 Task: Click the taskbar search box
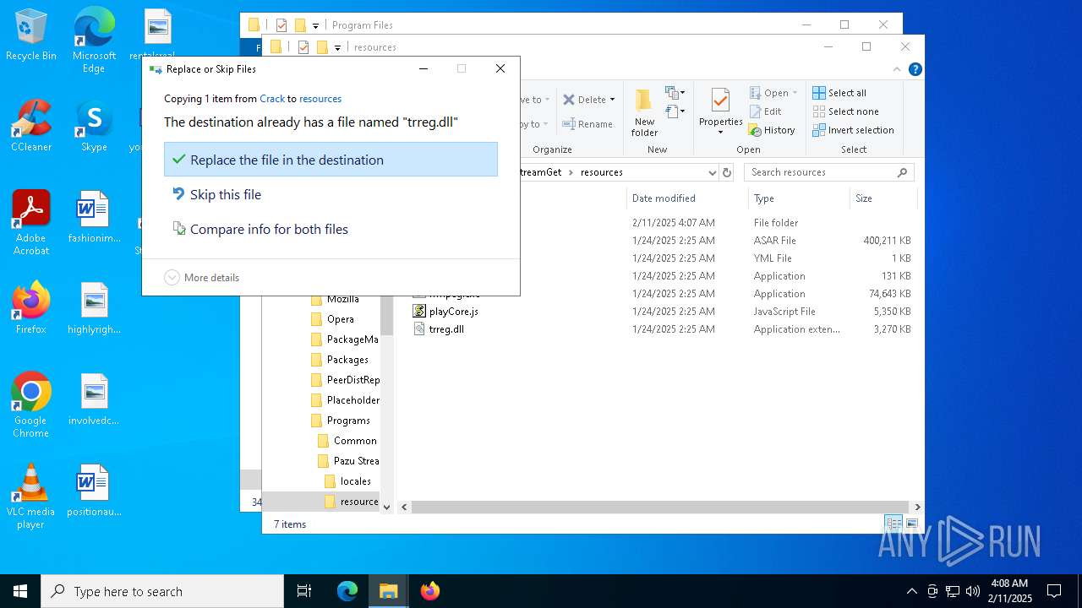click(x=162, y=591)
